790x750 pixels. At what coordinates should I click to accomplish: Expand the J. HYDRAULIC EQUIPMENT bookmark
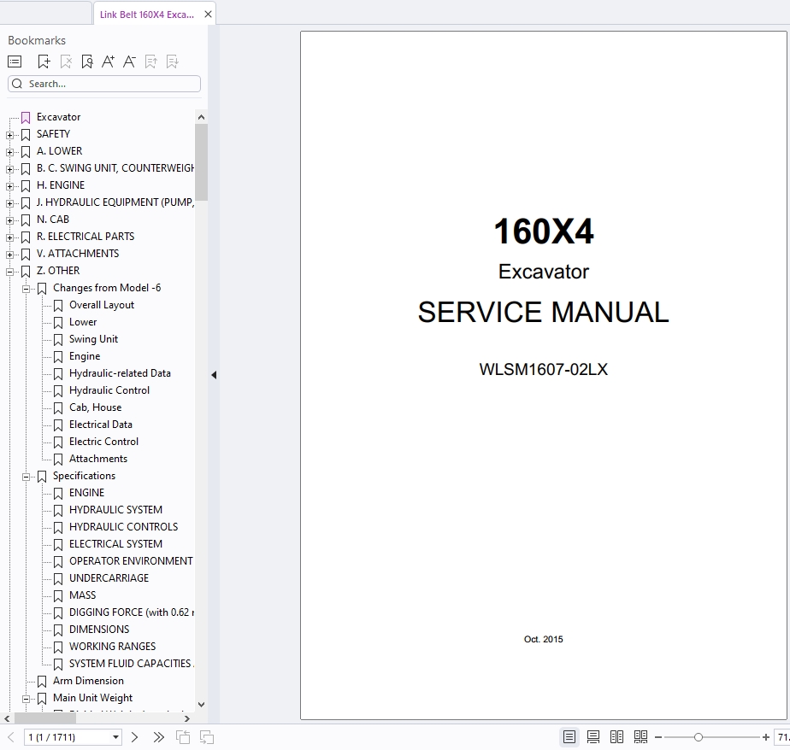pos(9,203)
